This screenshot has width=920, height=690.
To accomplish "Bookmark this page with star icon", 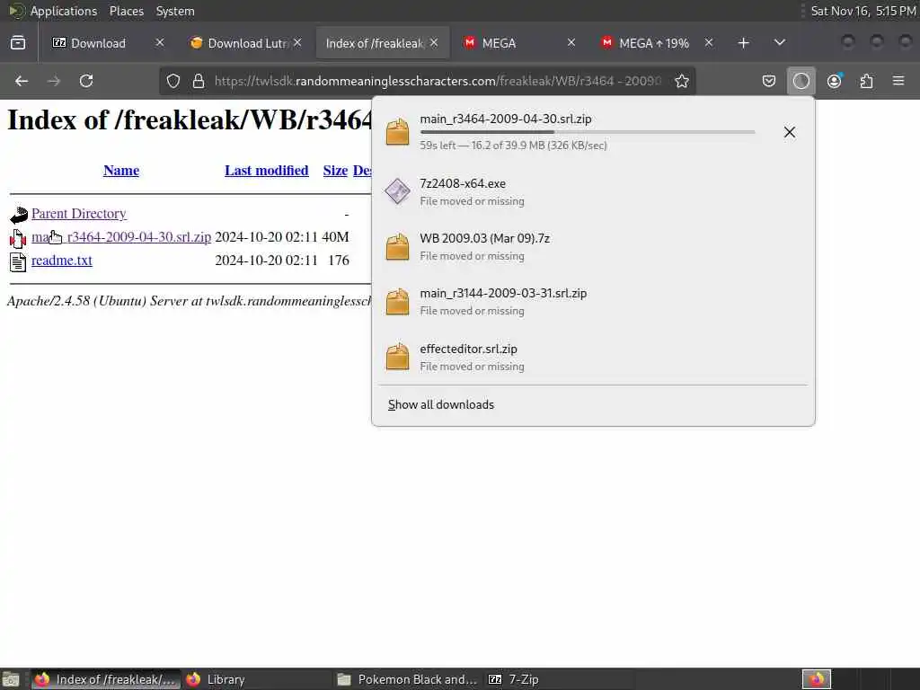I will pos(681,81).
